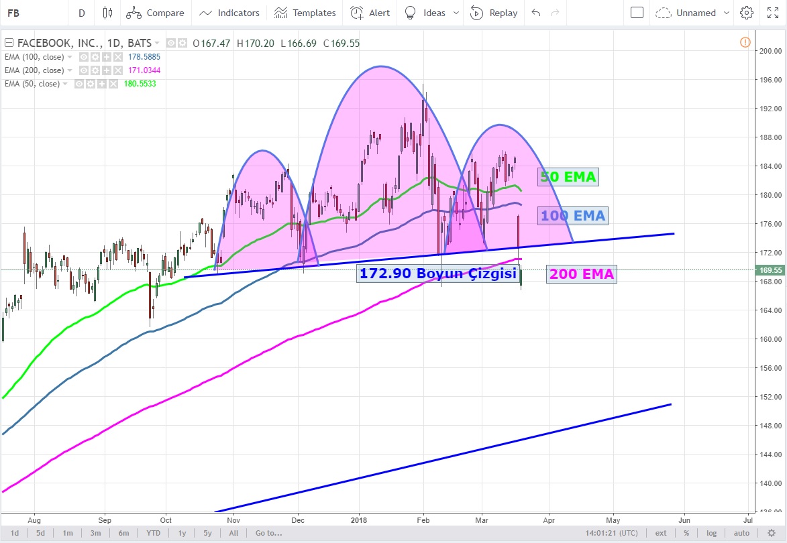The width and height of the screenshot is (787, 543).
Task: Toggle percent scale mode
Action: (x=686, y=533)
